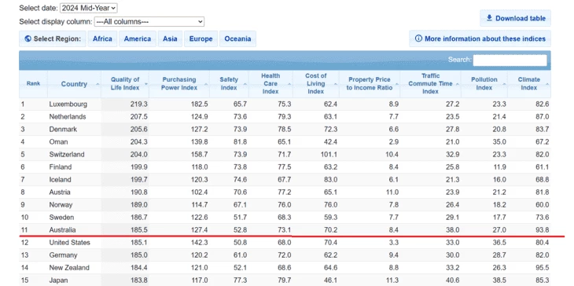Sort by Climate Index column
This screenshot has height=286, width=574.
point(528,84)
